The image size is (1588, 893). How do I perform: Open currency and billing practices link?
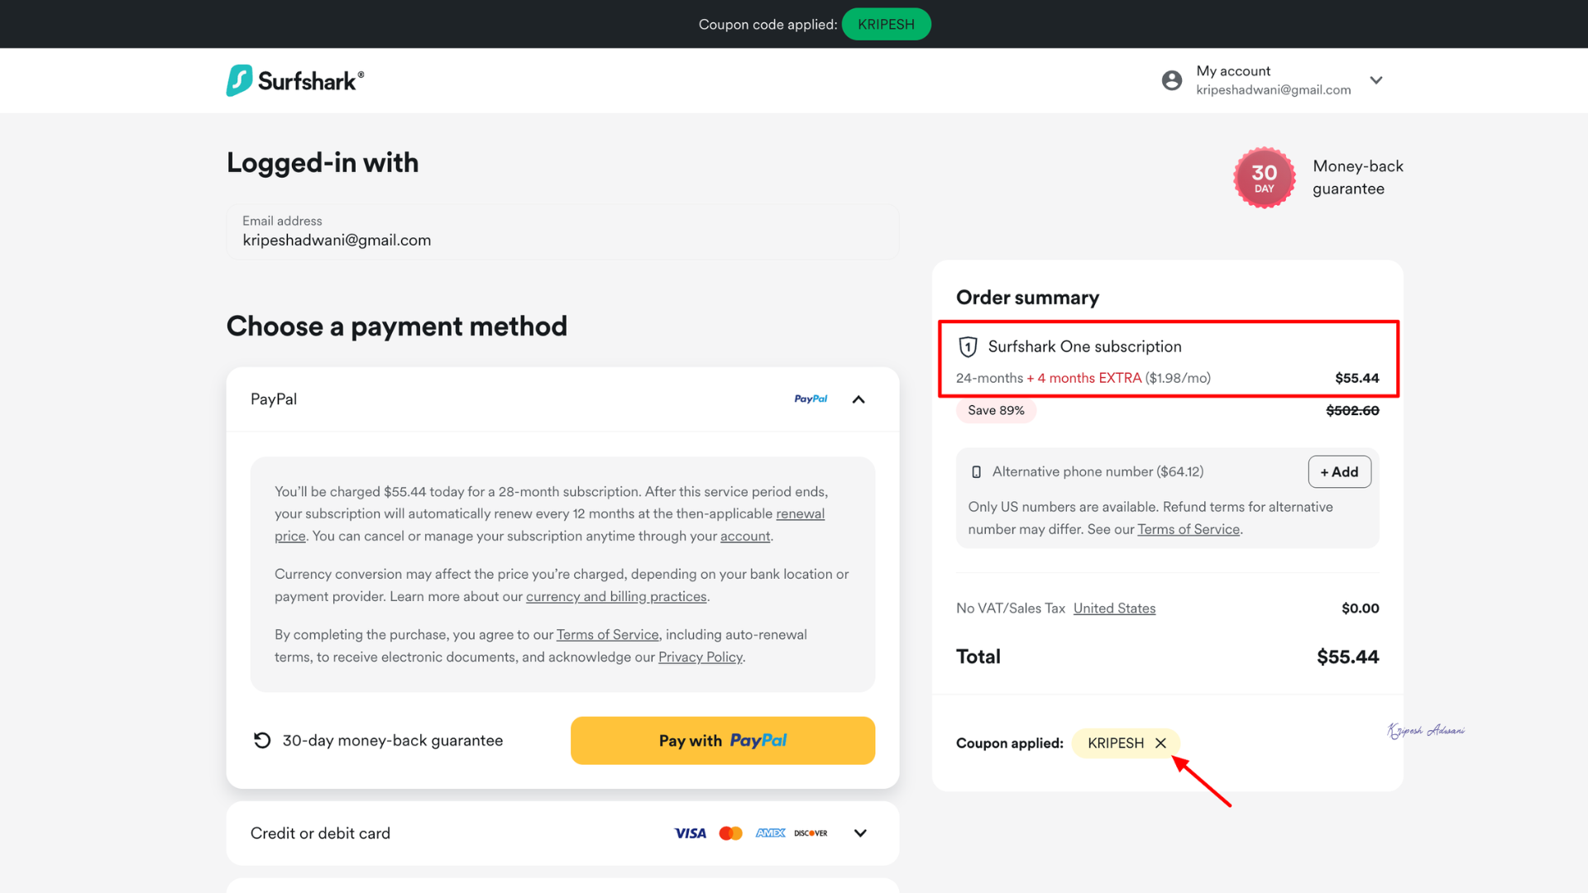(x=616, y=597)
